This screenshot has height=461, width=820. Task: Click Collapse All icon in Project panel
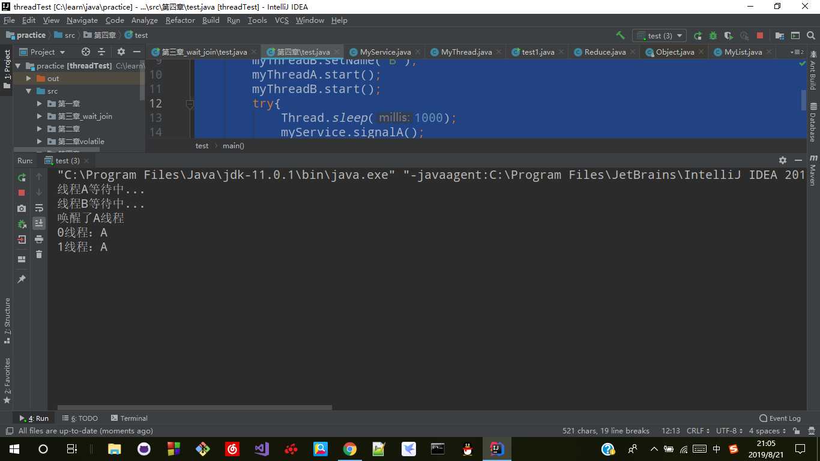click(x=101, y=52)
